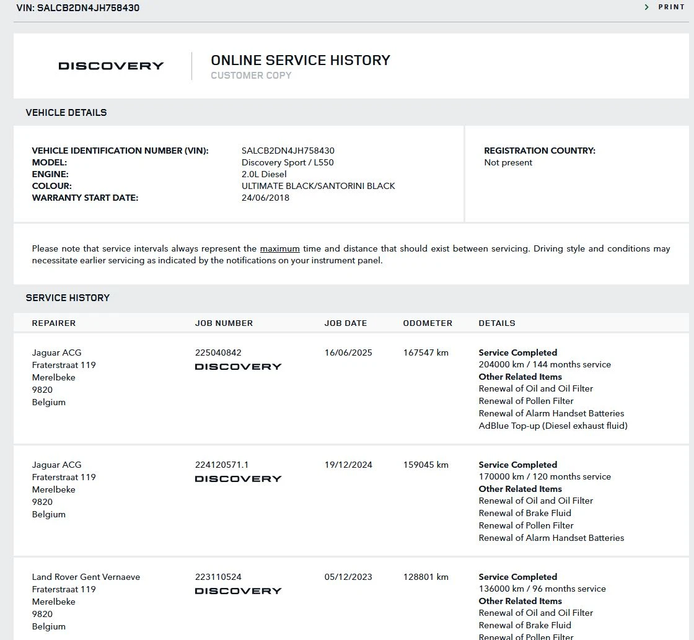Select the ODOMETER column header
This screenshot has width=694, height=640.
(x=428, y=323)
